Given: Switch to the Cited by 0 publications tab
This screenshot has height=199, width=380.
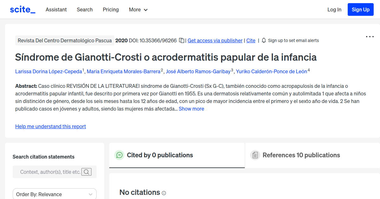Looking at the screenshot, I should (160, 155).
